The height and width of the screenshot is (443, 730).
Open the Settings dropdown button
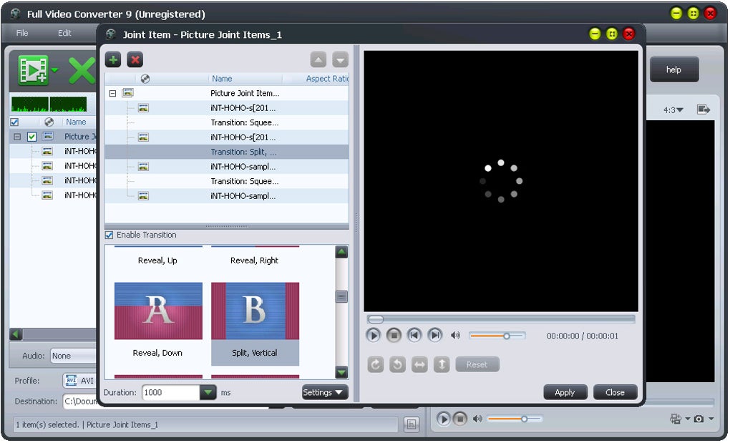325,392
